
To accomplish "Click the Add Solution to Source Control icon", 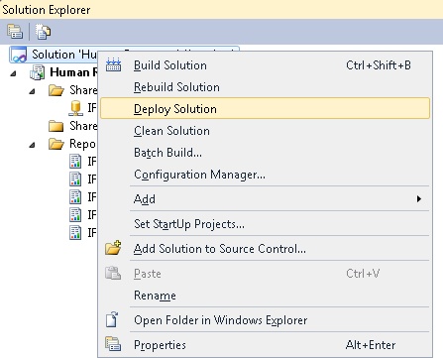I will click(x=113, y=248).
